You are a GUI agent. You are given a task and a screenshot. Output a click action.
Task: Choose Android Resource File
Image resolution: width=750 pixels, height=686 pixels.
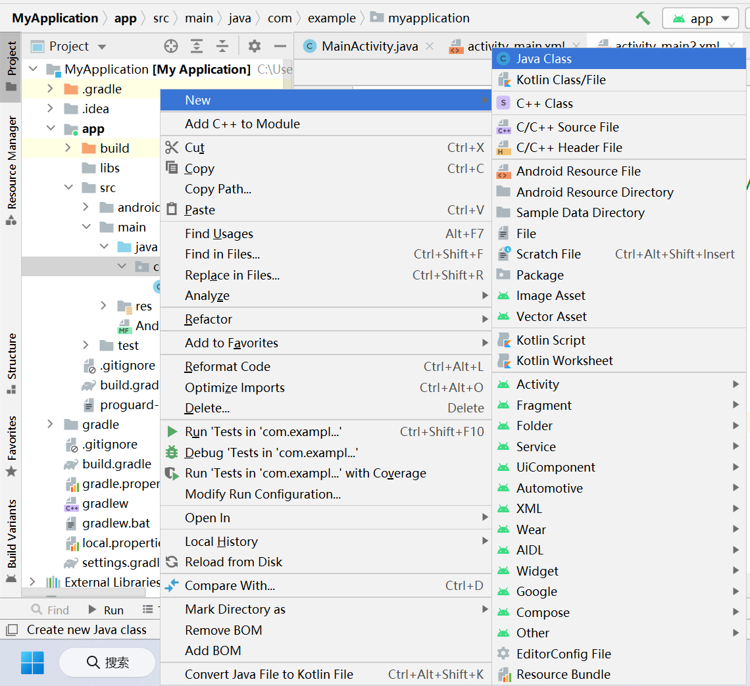(619, 171)
